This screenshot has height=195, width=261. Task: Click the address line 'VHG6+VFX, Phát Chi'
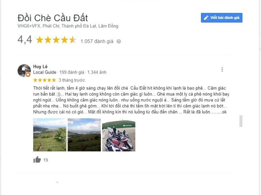pos(38,26)
